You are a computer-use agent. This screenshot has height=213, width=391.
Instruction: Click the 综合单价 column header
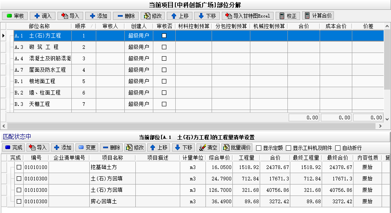coord(219,158)
